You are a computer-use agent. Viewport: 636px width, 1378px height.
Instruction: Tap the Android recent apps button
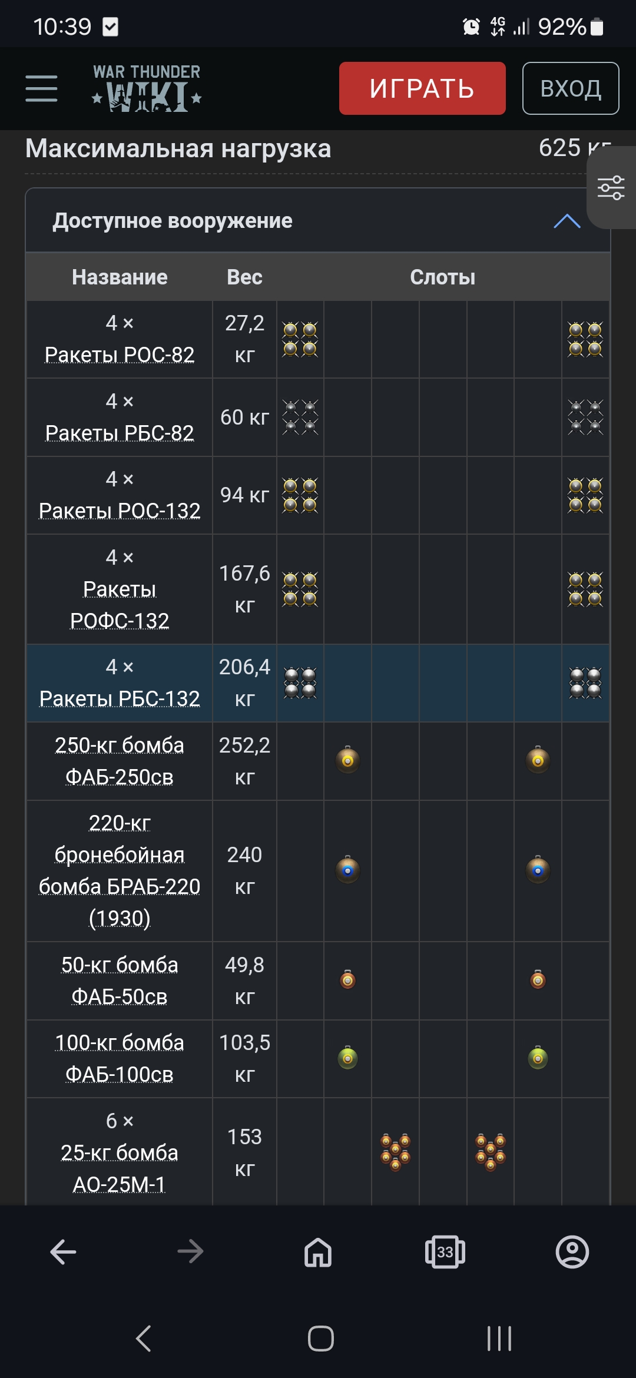pyautogui.click(x=499, y=1339)
